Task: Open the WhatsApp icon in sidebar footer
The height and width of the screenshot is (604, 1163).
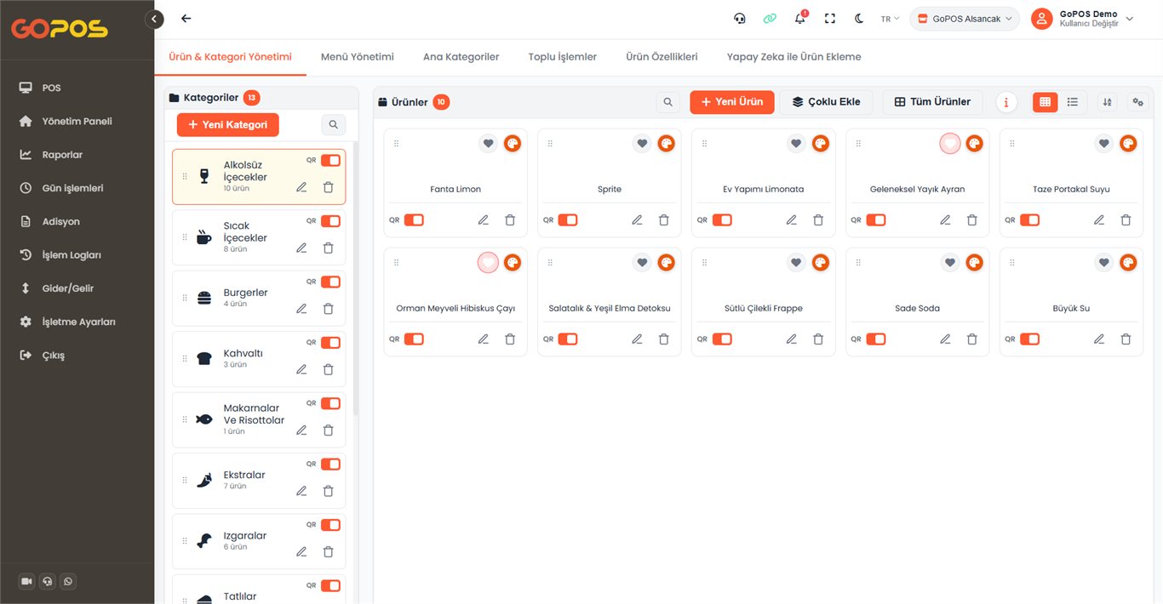Action: pyautogui.click(x=69, y=581)
